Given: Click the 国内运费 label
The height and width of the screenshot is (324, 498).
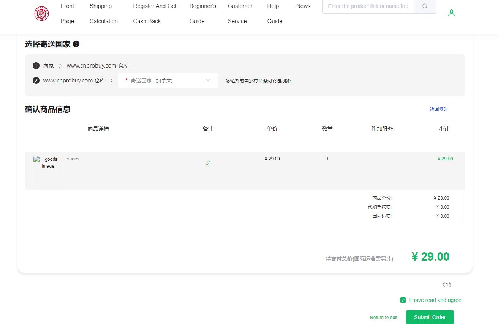Looking at the screenshot, I should coord(383,216).
